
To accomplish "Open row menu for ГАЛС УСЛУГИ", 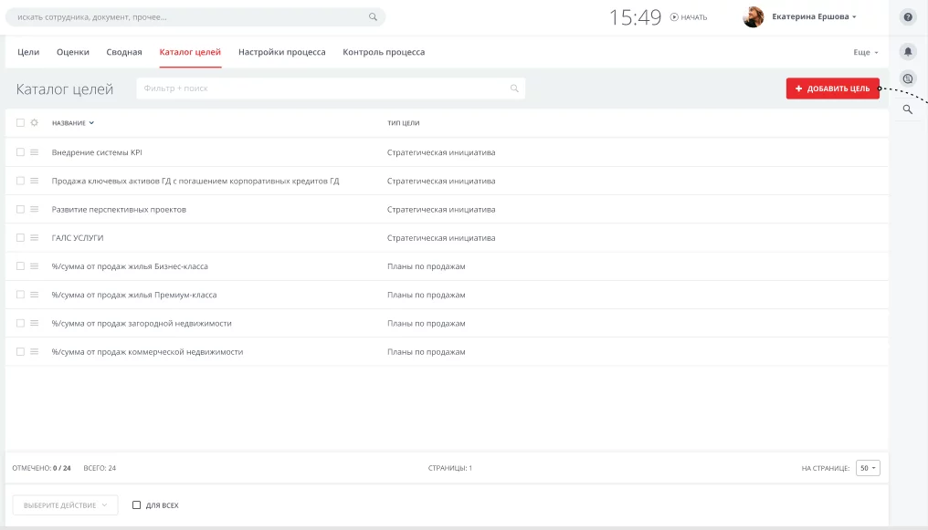I will click(34, 238).
